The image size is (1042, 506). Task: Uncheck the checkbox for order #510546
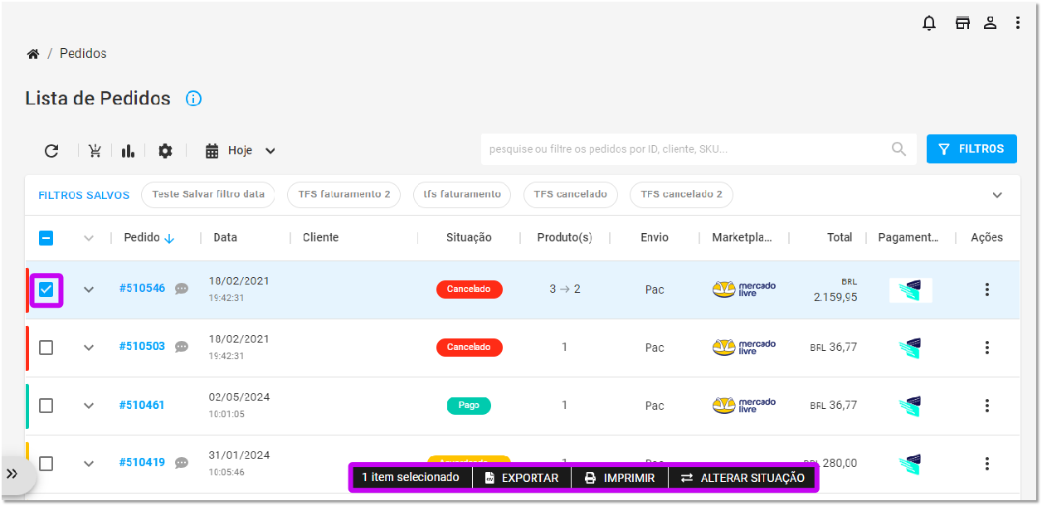(46, 289)
